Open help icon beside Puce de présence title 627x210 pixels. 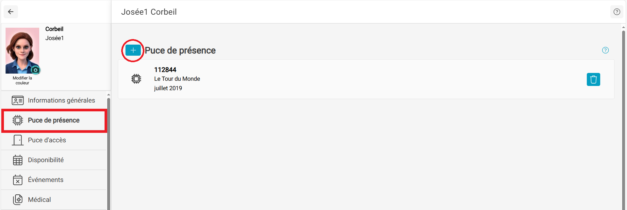pyautogui.click(x=605, y=50)
